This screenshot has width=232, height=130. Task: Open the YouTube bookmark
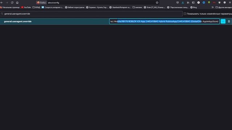point(26,7)
